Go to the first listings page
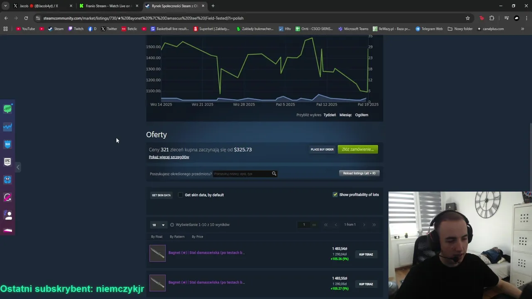 (x=326, y=225)
